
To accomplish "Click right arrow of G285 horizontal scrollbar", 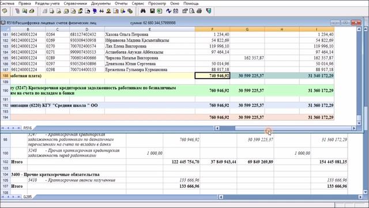I will [360, 196].
